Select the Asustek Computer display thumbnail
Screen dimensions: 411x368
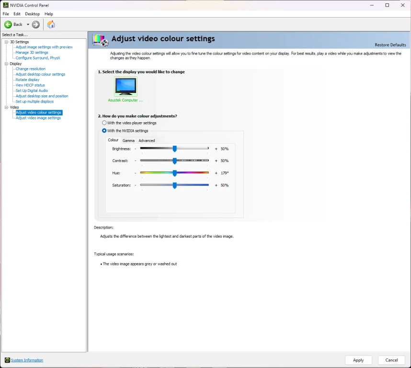click(126, 87)
